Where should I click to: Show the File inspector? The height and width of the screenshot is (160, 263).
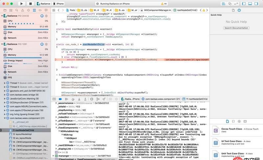click(x=233, y=10)
